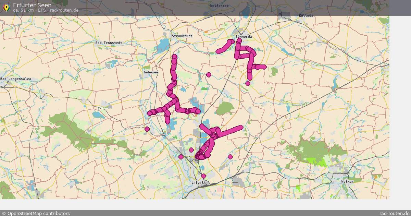Click the Gebesee town label

tap(151, 72)
